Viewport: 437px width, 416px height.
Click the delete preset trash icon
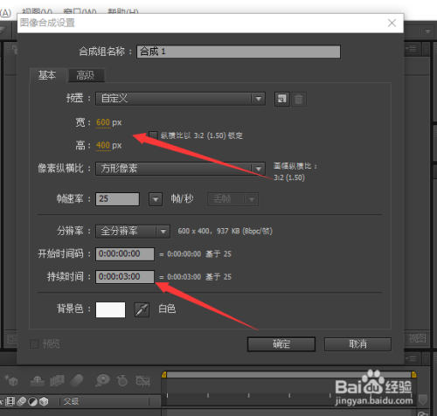pos(298,99)
